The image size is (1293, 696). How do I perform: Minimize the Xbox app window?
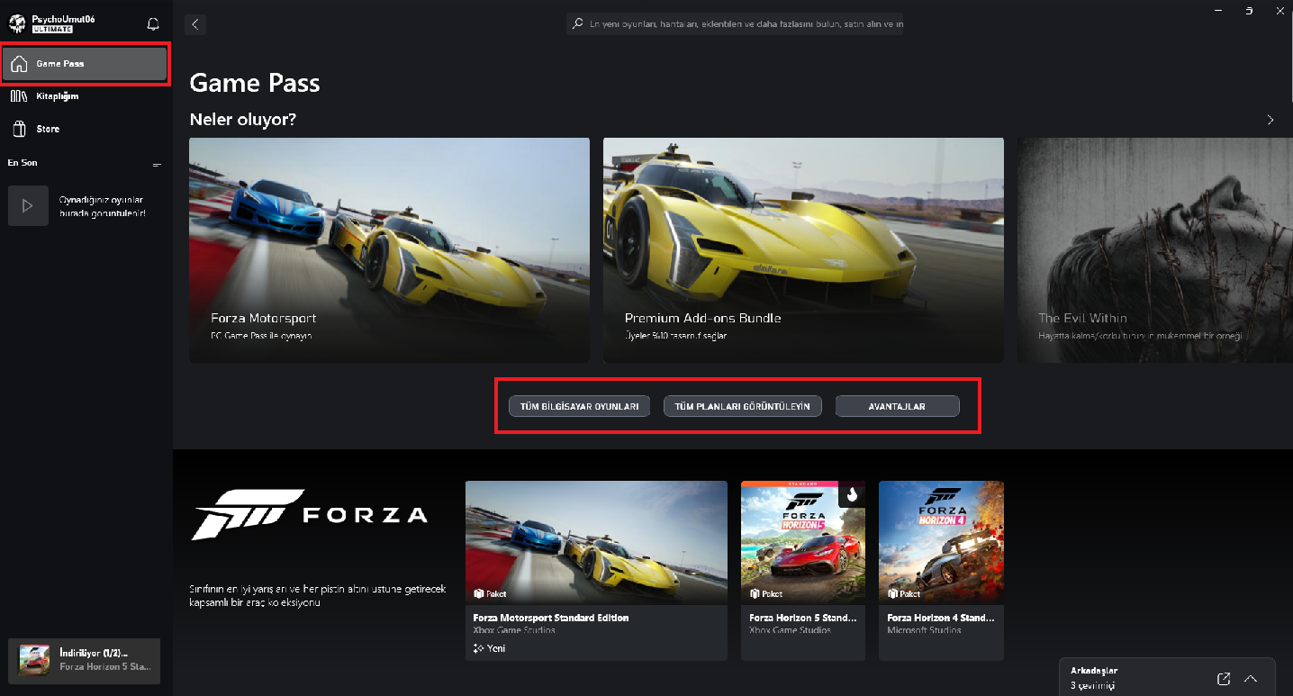(1218, 10)
